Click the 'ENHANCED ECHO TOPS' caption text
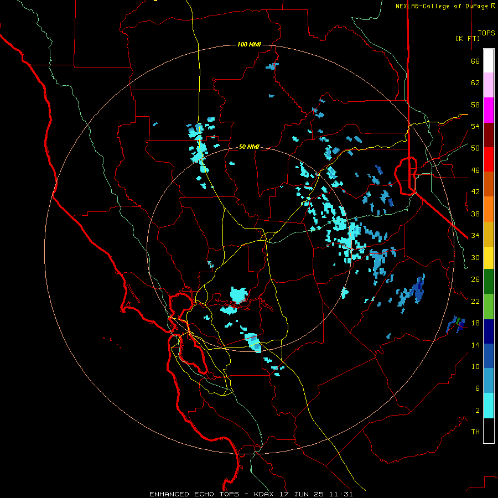 [x=194, y=494]
